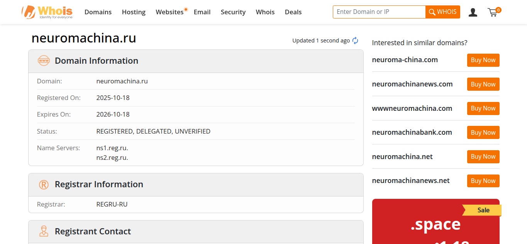Focus the Enter Domain or IP field
This screenshot has height=244, width=527.
click(379, 12)
